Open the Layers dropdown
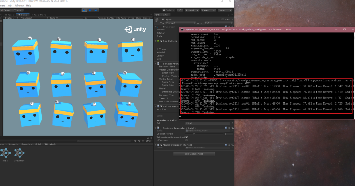355x186 pixels. (208, 10)
